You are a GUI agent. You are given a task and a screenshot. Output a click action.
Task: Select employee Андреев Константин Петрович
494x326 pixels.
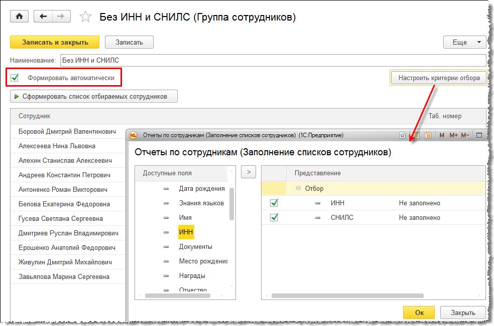pyautogui.click(x=64, y=175)
